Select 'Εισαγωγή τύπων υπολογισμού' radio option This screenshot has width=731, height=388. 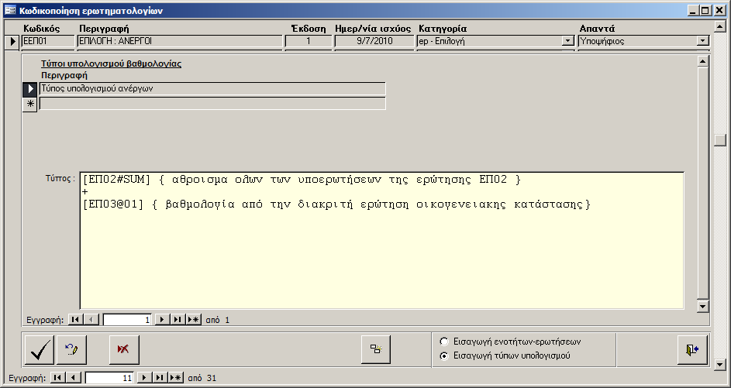tap(444, 356)
